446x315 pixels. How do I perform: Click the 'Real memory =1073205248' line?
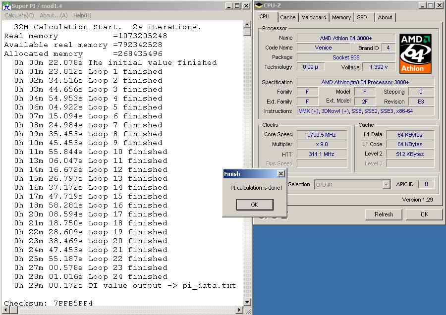(86, 36)
